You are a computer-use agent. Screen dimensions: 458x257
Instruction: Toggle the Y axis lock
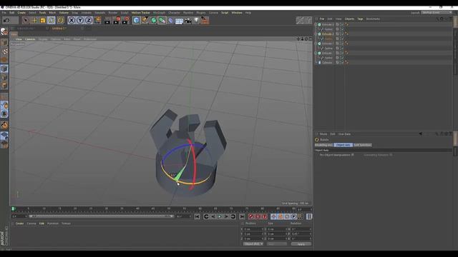pos(79,20)
